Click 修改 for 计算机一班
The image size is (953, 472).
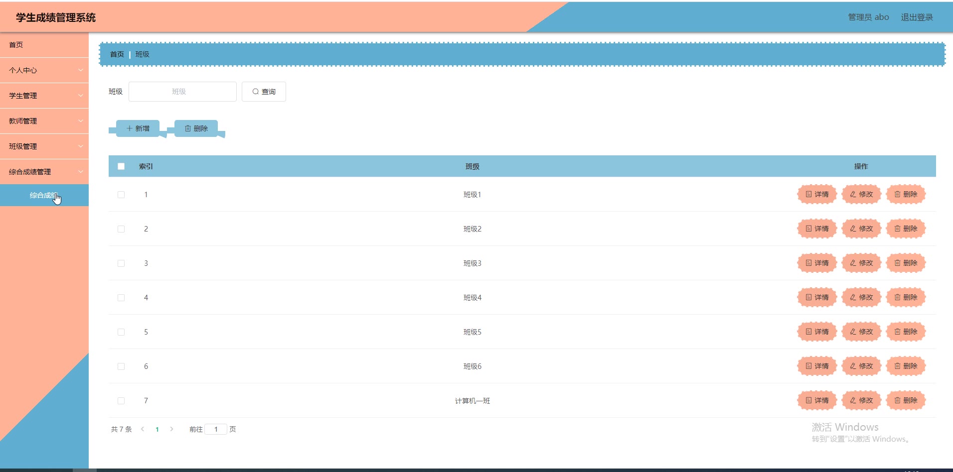tap(861, 400)
